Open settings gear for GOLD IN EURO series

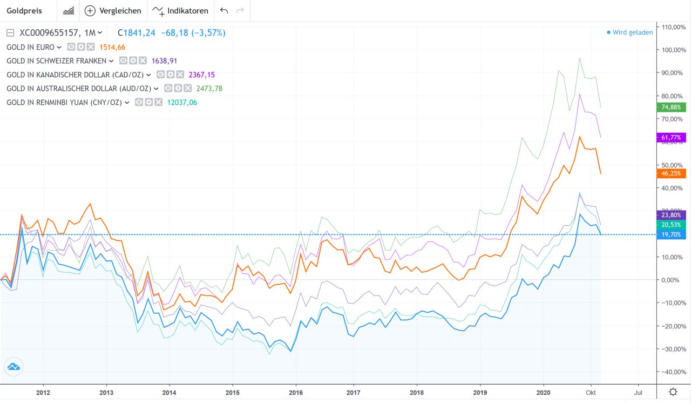[81, 47]
